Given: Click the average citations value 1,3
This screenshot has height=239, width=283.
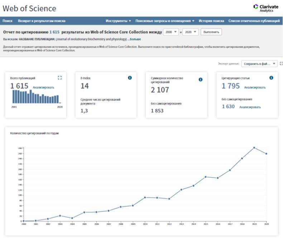Looking at the screenshot, I should (84, 111).
